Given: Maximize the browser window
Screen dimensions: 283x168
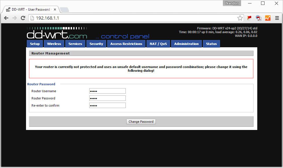Looking at the screenshot, I should [x=263, y=3].
